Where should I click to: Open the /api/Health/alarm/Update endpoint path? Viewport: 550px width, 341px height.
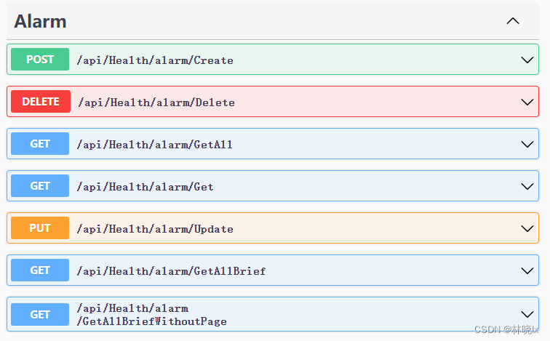point(155,229)
